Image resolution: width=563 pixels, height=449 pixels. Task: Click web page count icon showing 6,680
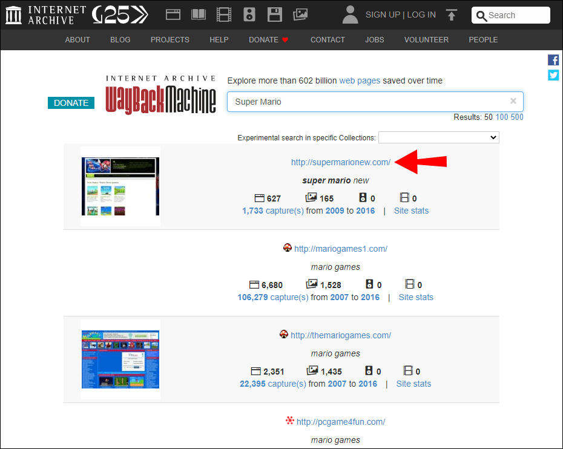click(254, 284)
